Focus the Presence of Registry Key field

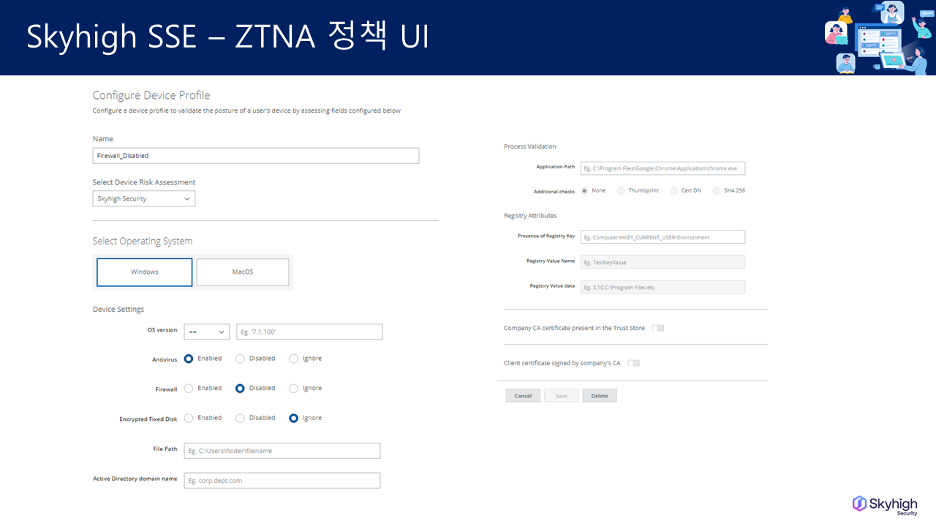663,237
